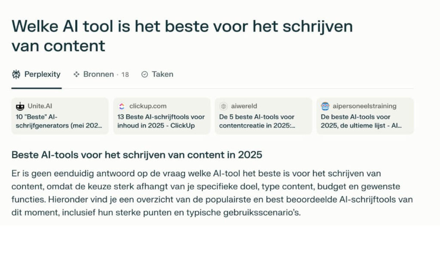Viewport: 440px width, 256px height.
Task: Click the aiwereld globe favicon
Action: pyautogui.click(x=223, y=106)
